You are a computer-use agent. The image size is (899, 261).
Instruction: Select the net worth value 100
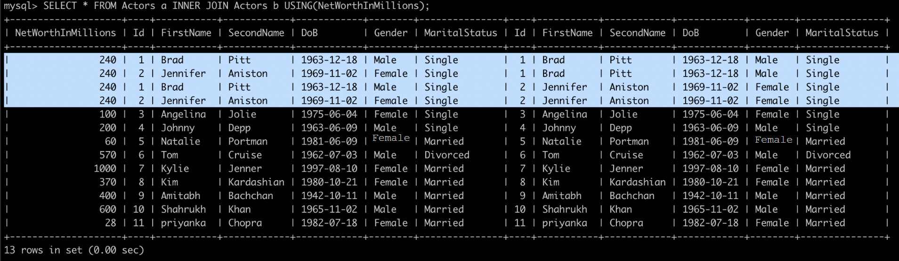(107, 114)
